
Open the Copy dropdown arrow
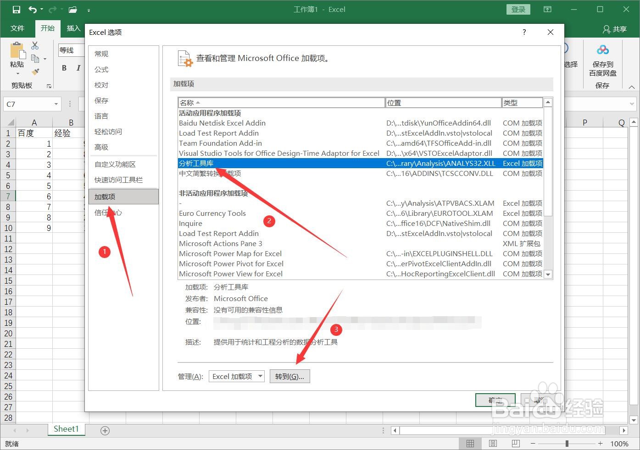(45, 59)
